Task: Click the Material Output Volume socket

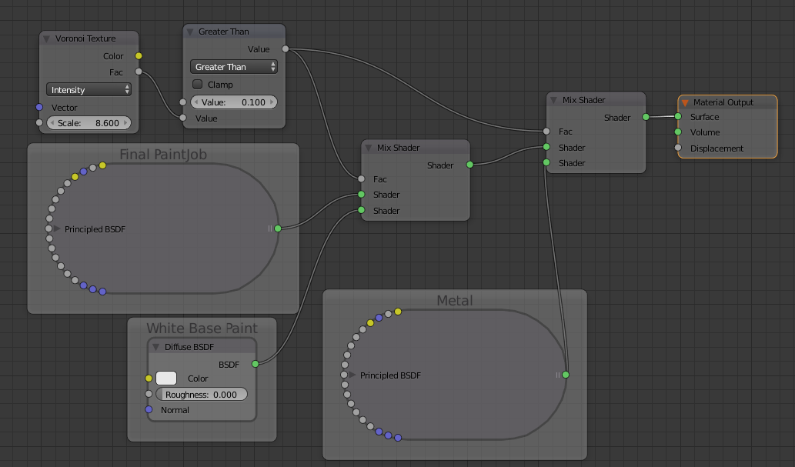Action: pyautogui.click(x=678, y=132)
